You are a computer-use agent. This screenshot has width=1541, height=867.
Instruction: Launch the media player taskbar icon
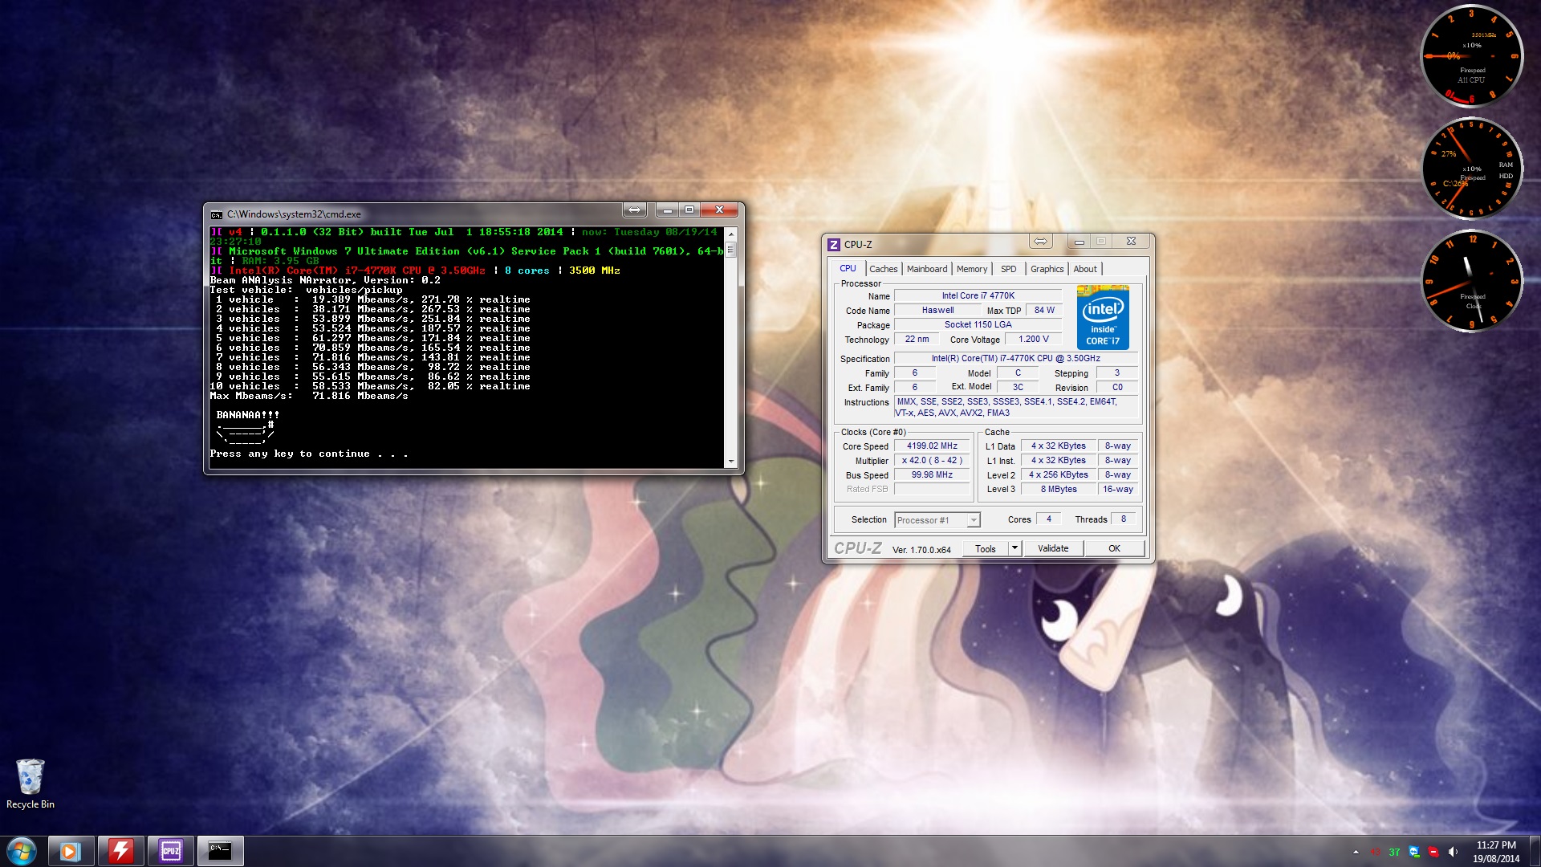71,851
